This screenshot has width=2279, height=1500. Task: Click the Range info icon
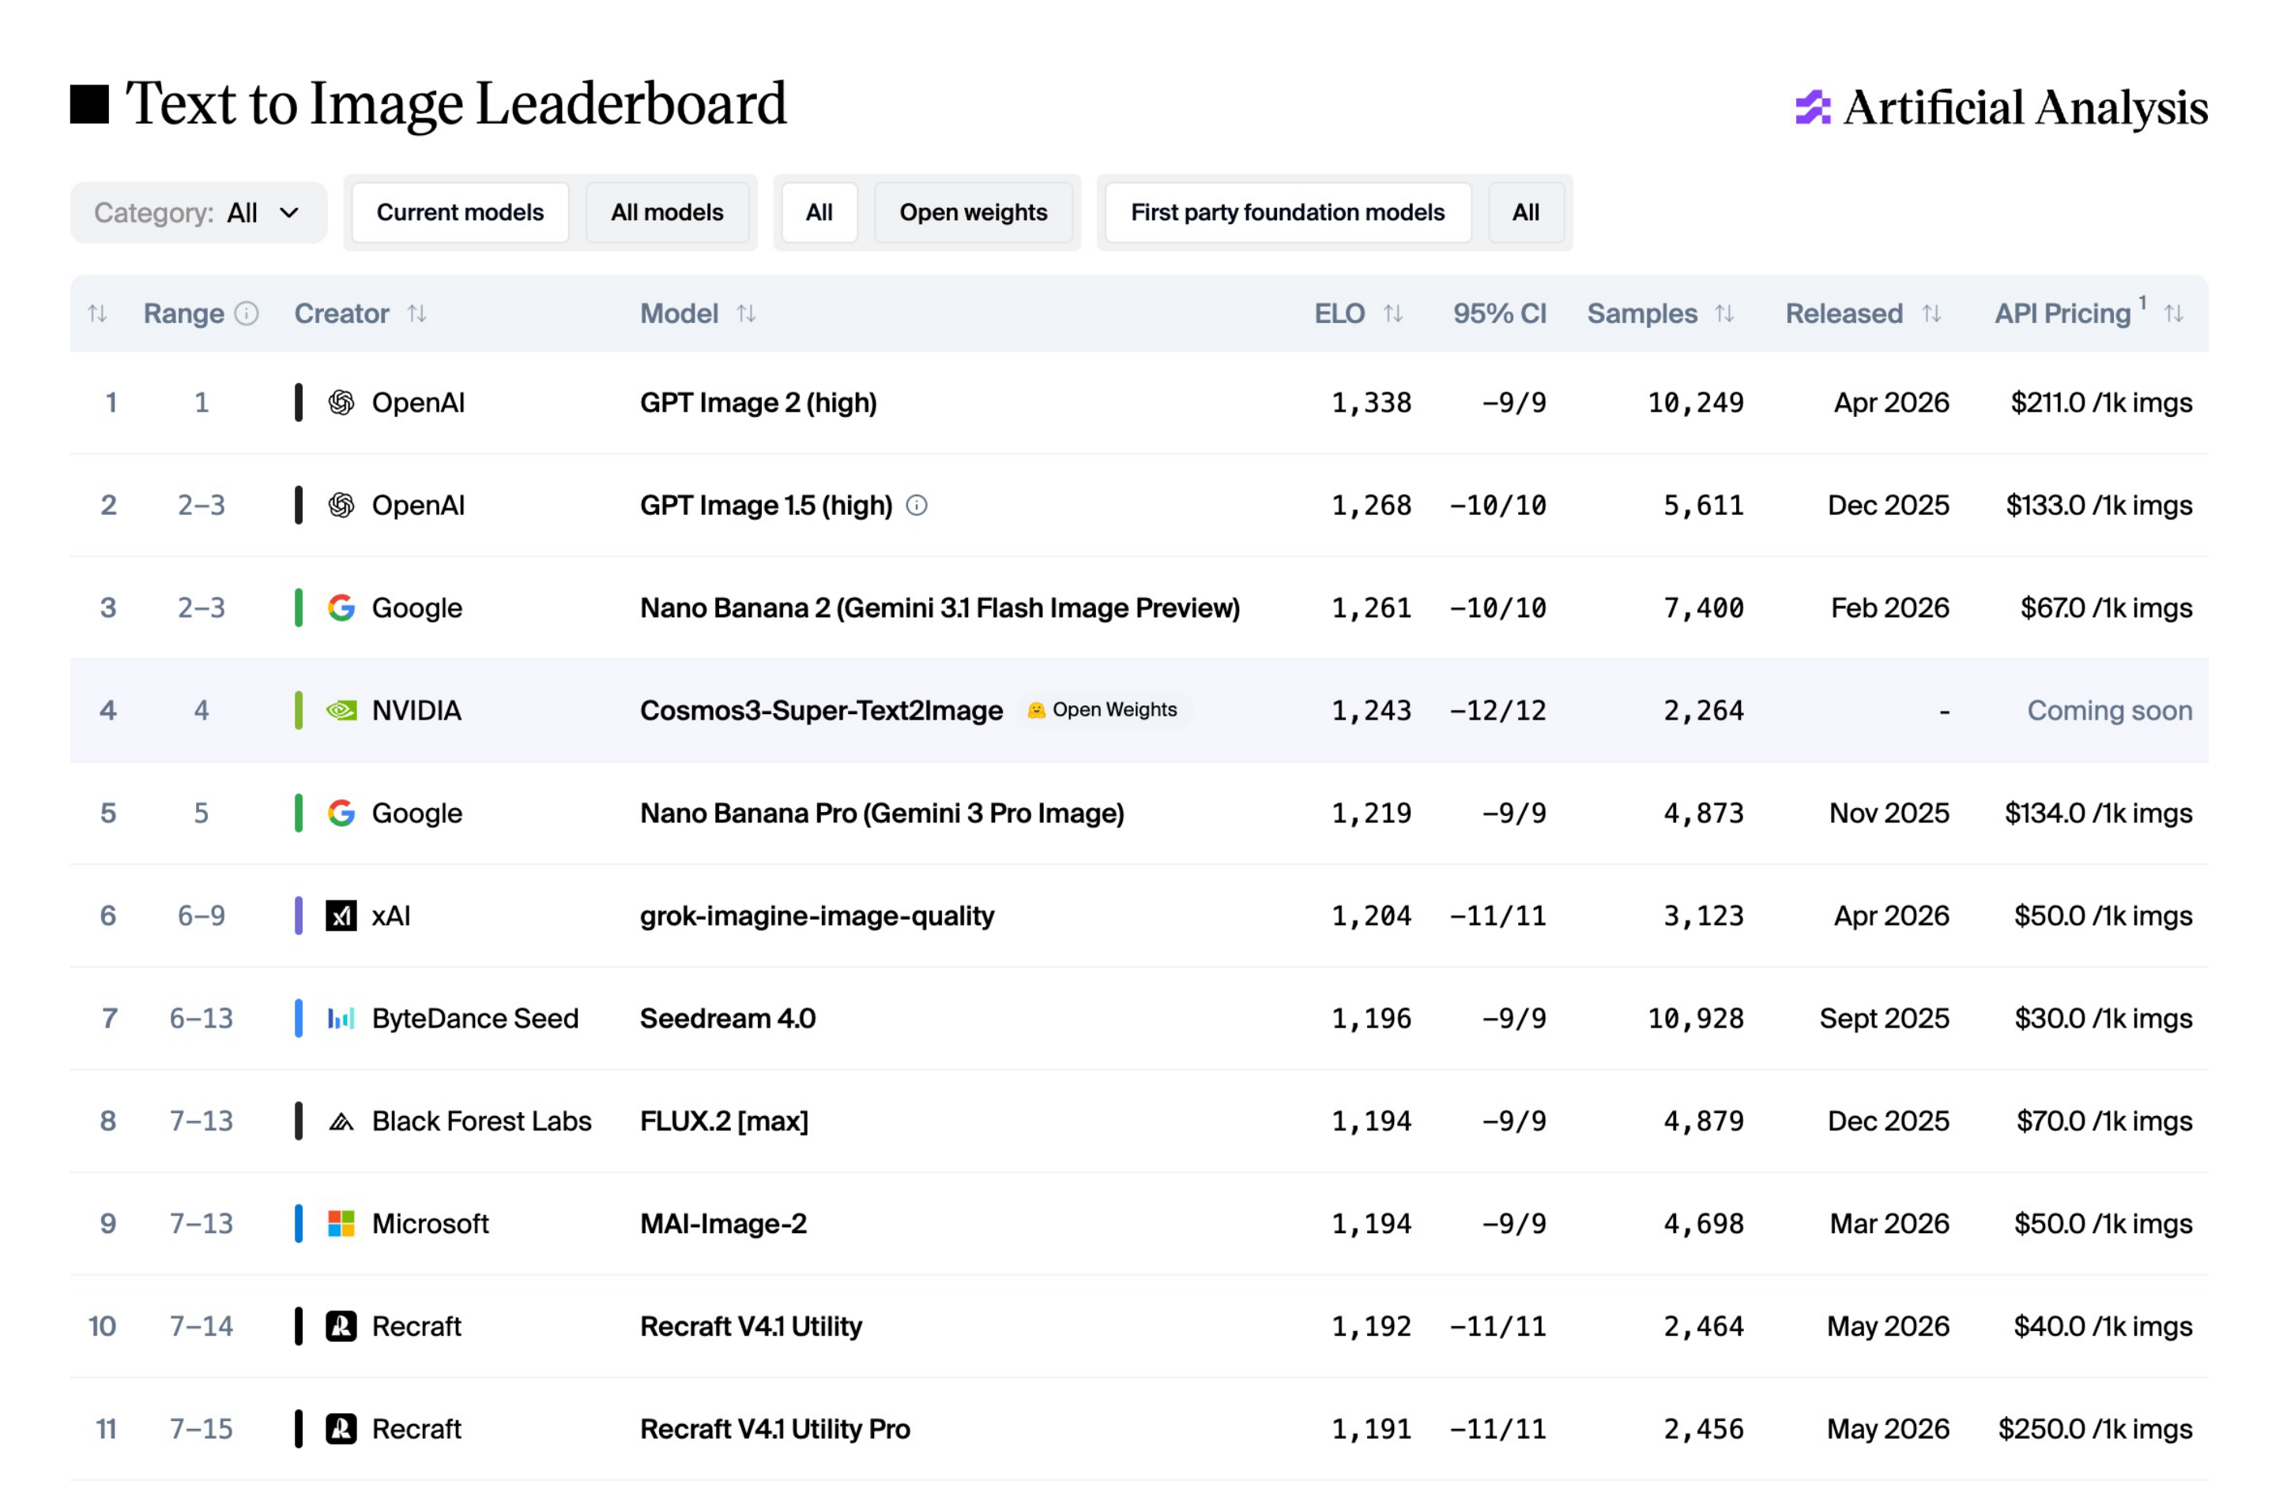coord(246,314)
